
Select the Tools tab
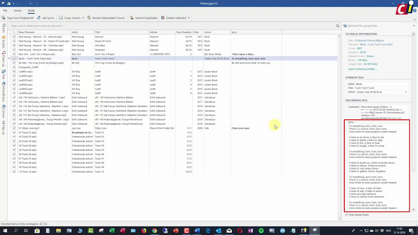(x=31, y=10)
